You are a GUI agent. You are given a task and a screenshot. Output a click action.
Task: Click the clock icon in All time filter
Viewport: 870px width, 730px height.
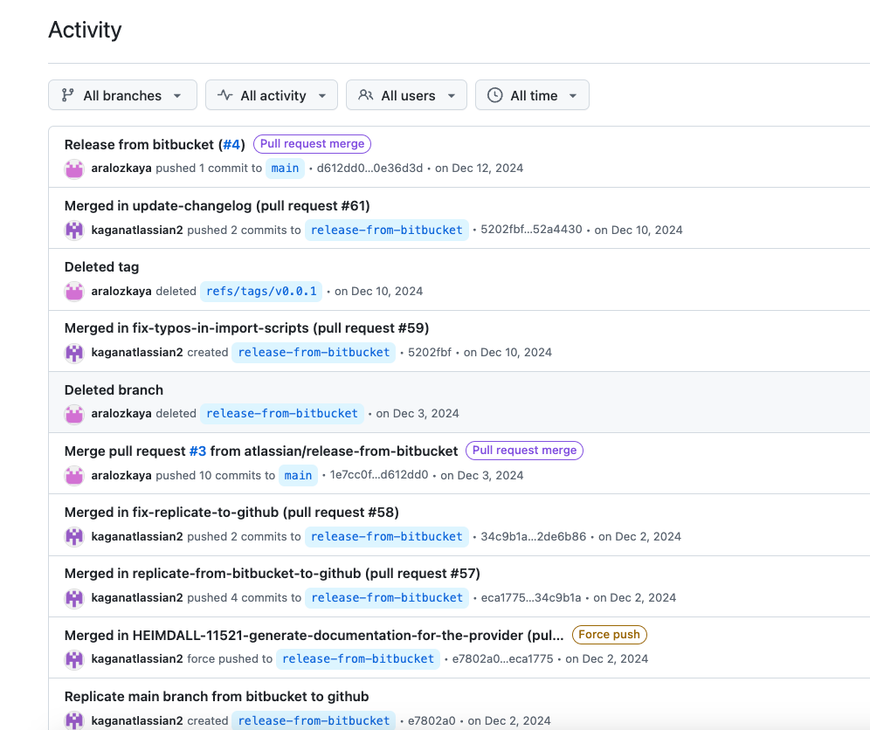(496, 94)
